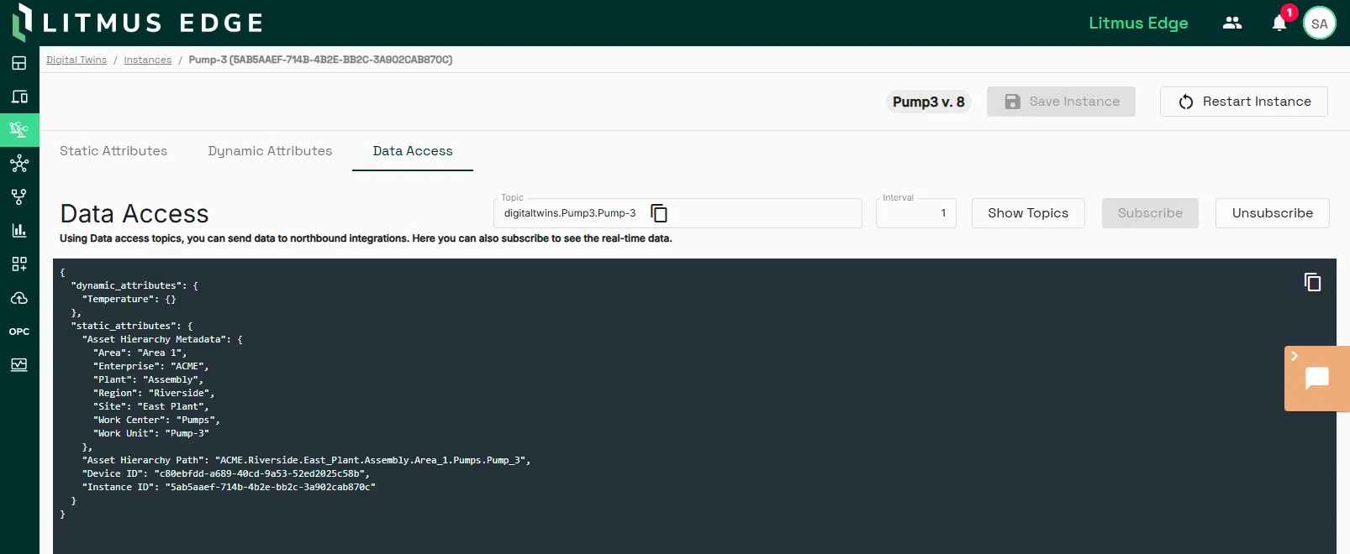
Task: Click the Pump3 v. 8 version chip
Action: click(929, 102)
